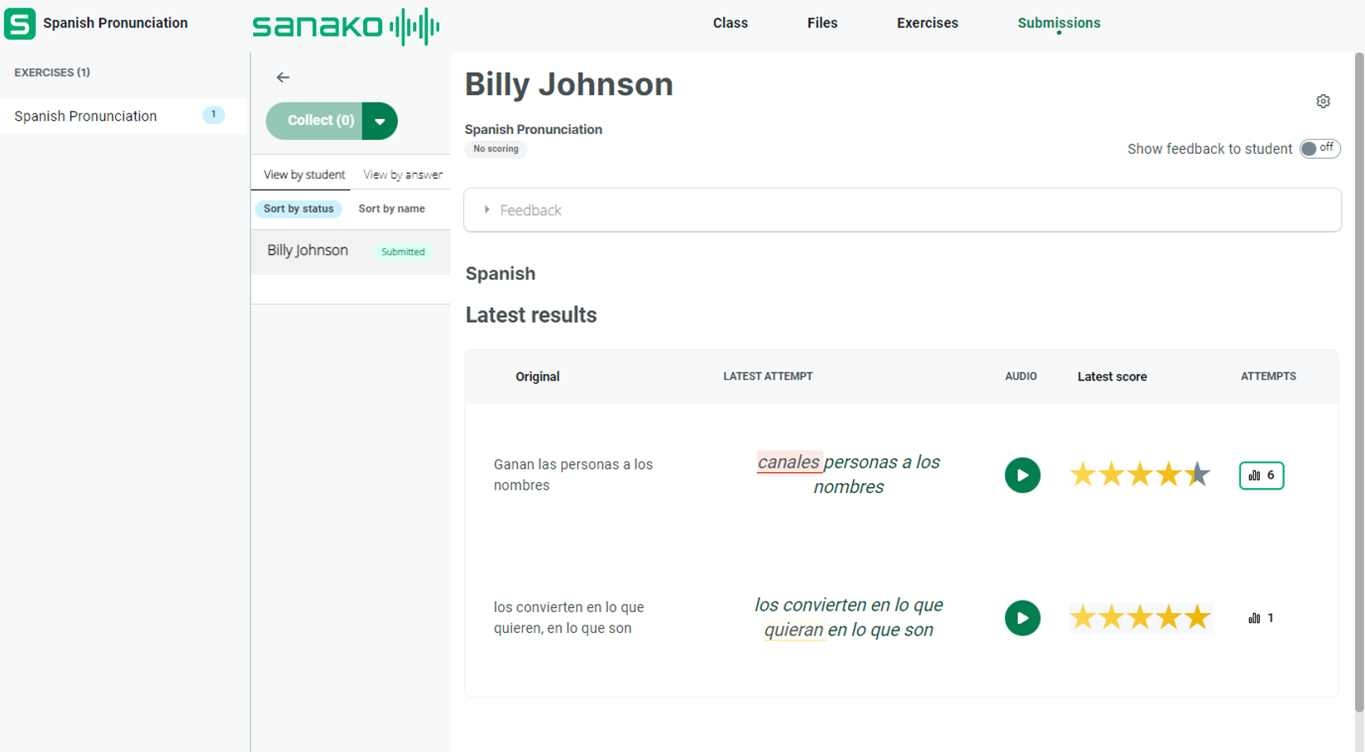Click the back arrow icon
The width and height of the screenshot is (1365, 752).
[283, 77]
